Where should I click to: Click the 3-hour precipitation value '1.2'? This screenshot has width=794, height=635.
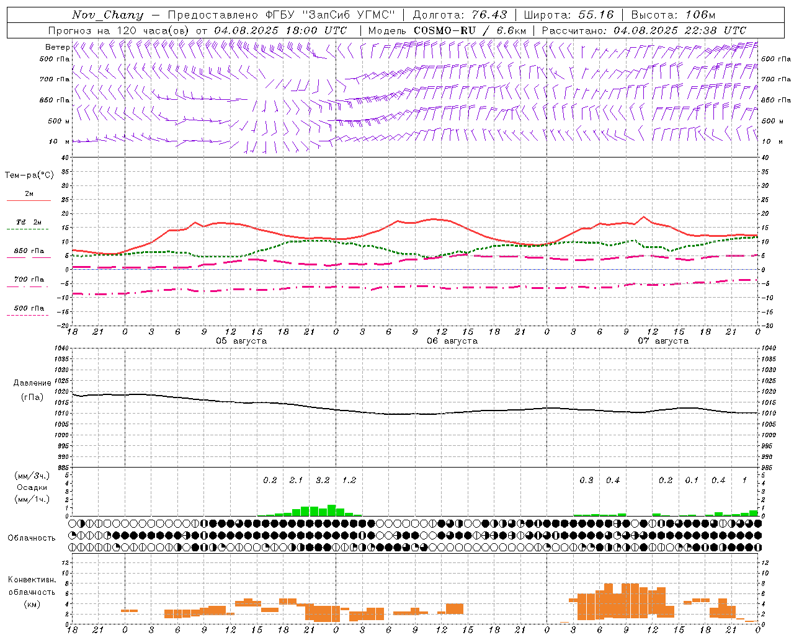[349, 480]
